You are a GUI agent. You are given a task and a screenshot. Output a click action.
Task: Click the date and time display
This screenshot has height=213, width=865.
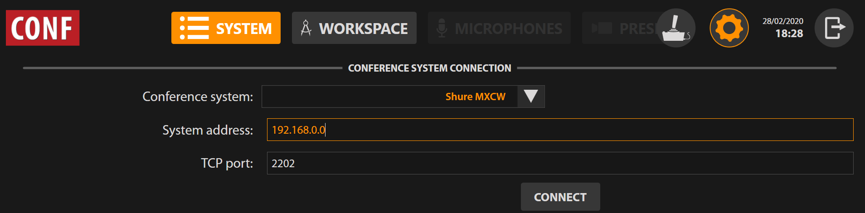783,28
